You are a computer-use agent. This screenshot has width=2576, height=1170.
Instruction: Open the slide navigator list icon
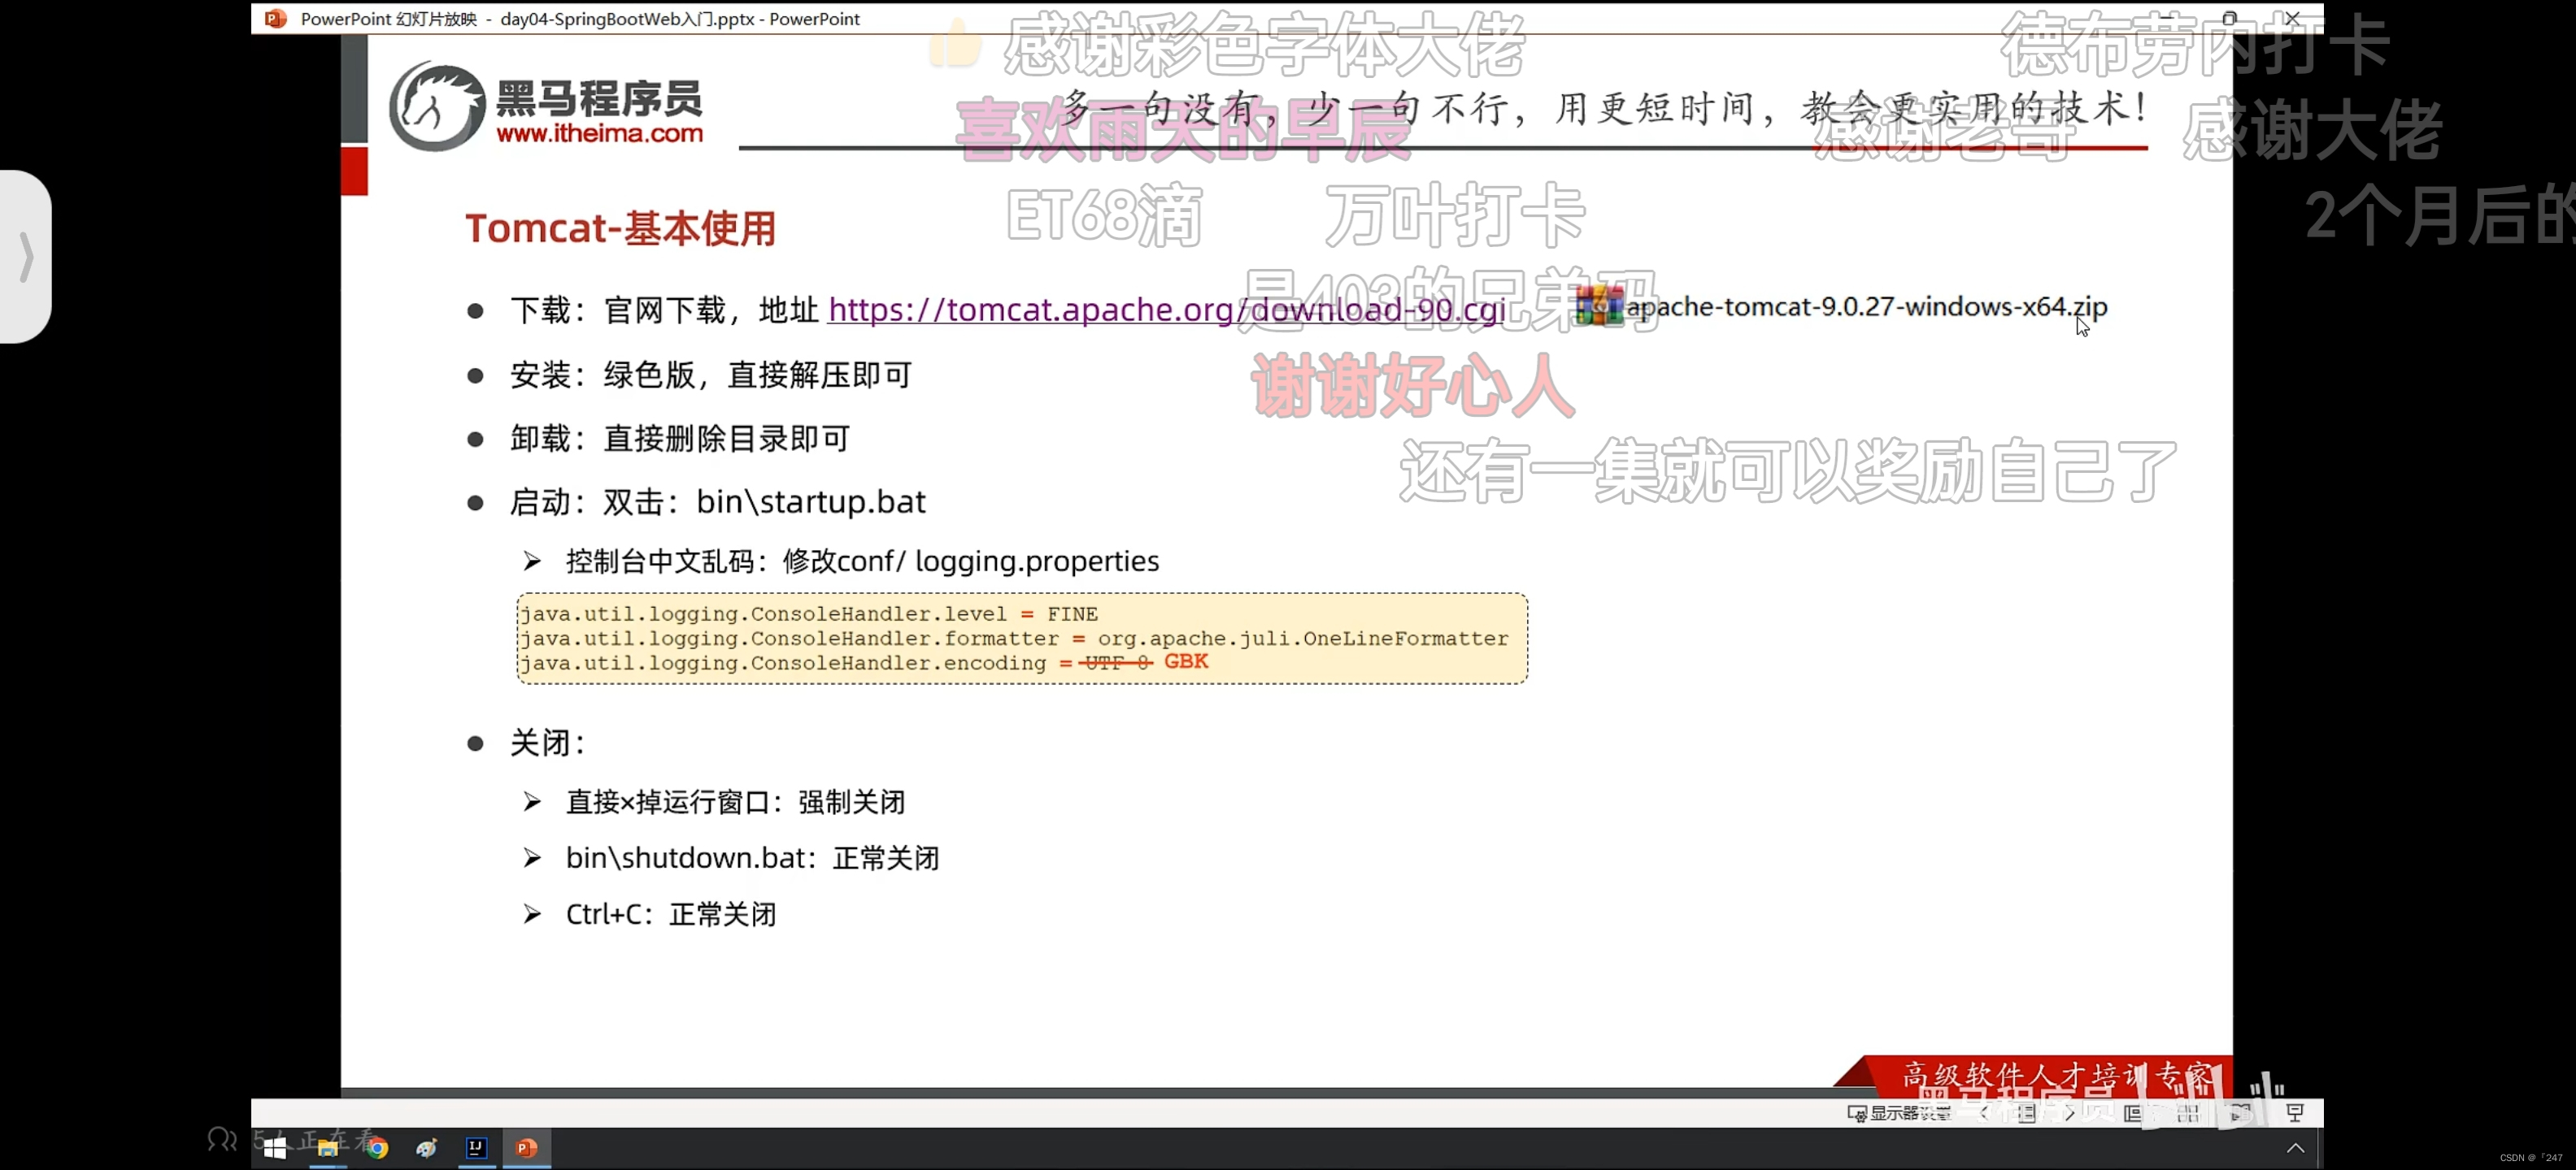pyautogui.click(x=2027, y=1113)
